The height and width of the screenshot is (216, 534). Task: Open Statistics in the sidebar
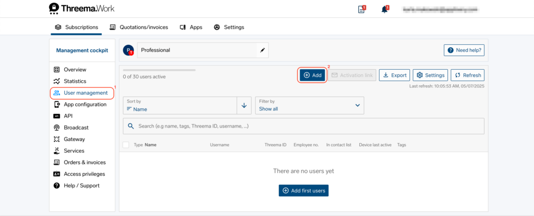tap(70, 81)
